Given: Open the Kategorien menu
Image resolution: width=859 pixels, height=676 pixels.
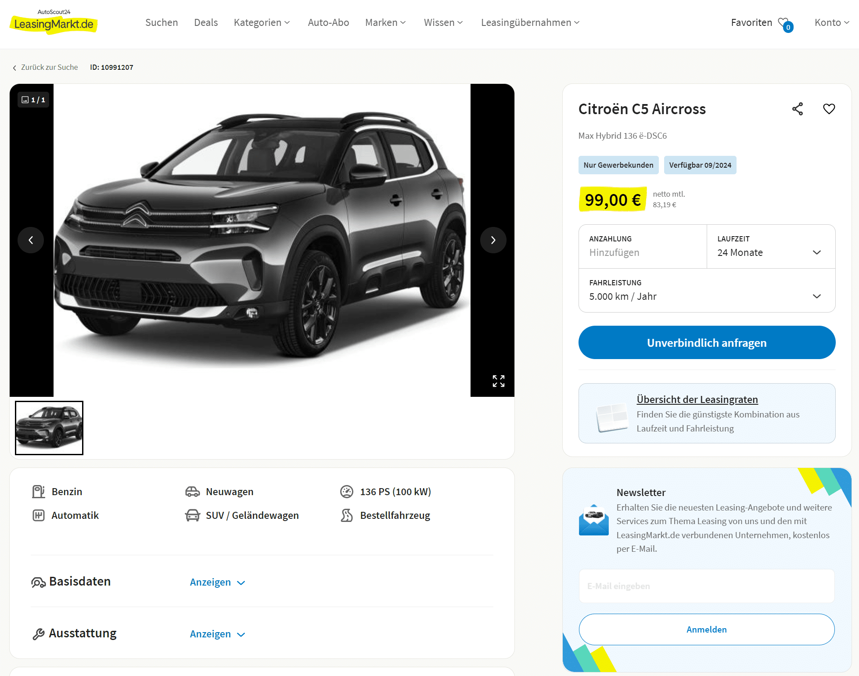Looking at the screenshot, I should click(x=262, y=22).
